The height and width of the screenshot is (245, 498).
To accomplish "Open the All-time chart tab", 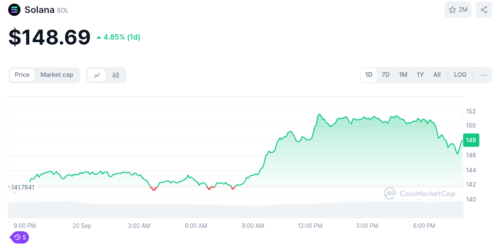I will coord(437,75).
